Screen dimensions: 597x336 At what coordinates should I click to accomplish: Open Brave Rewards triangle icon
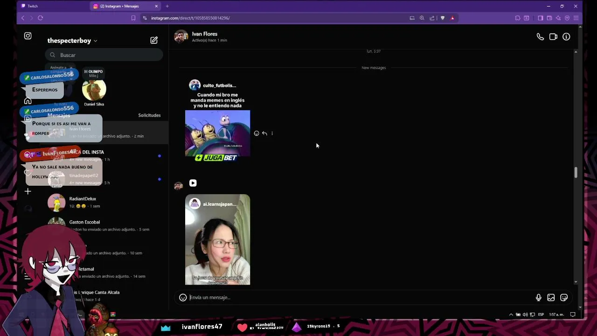tap(452, 18)
